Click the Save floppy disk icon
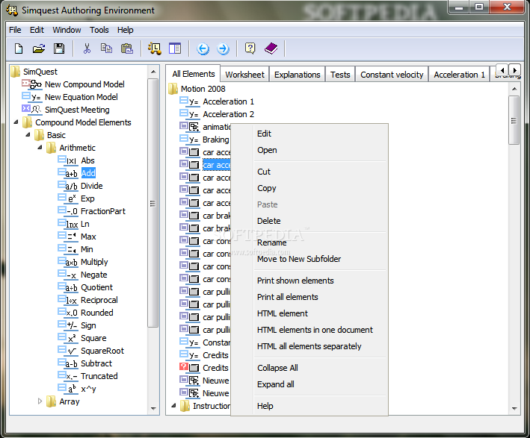530x438 pixels. pyautogui.click(x=59, y=49)
